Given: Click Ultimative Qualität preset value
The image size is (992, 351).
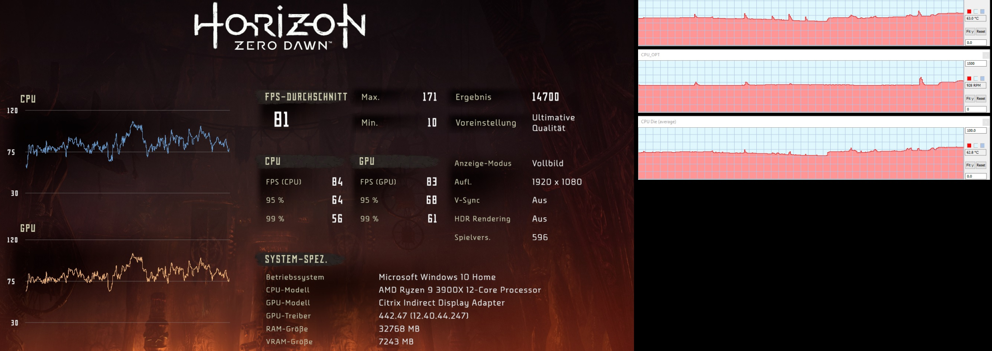Looking at the screenshot, I should tap(553, 123).
